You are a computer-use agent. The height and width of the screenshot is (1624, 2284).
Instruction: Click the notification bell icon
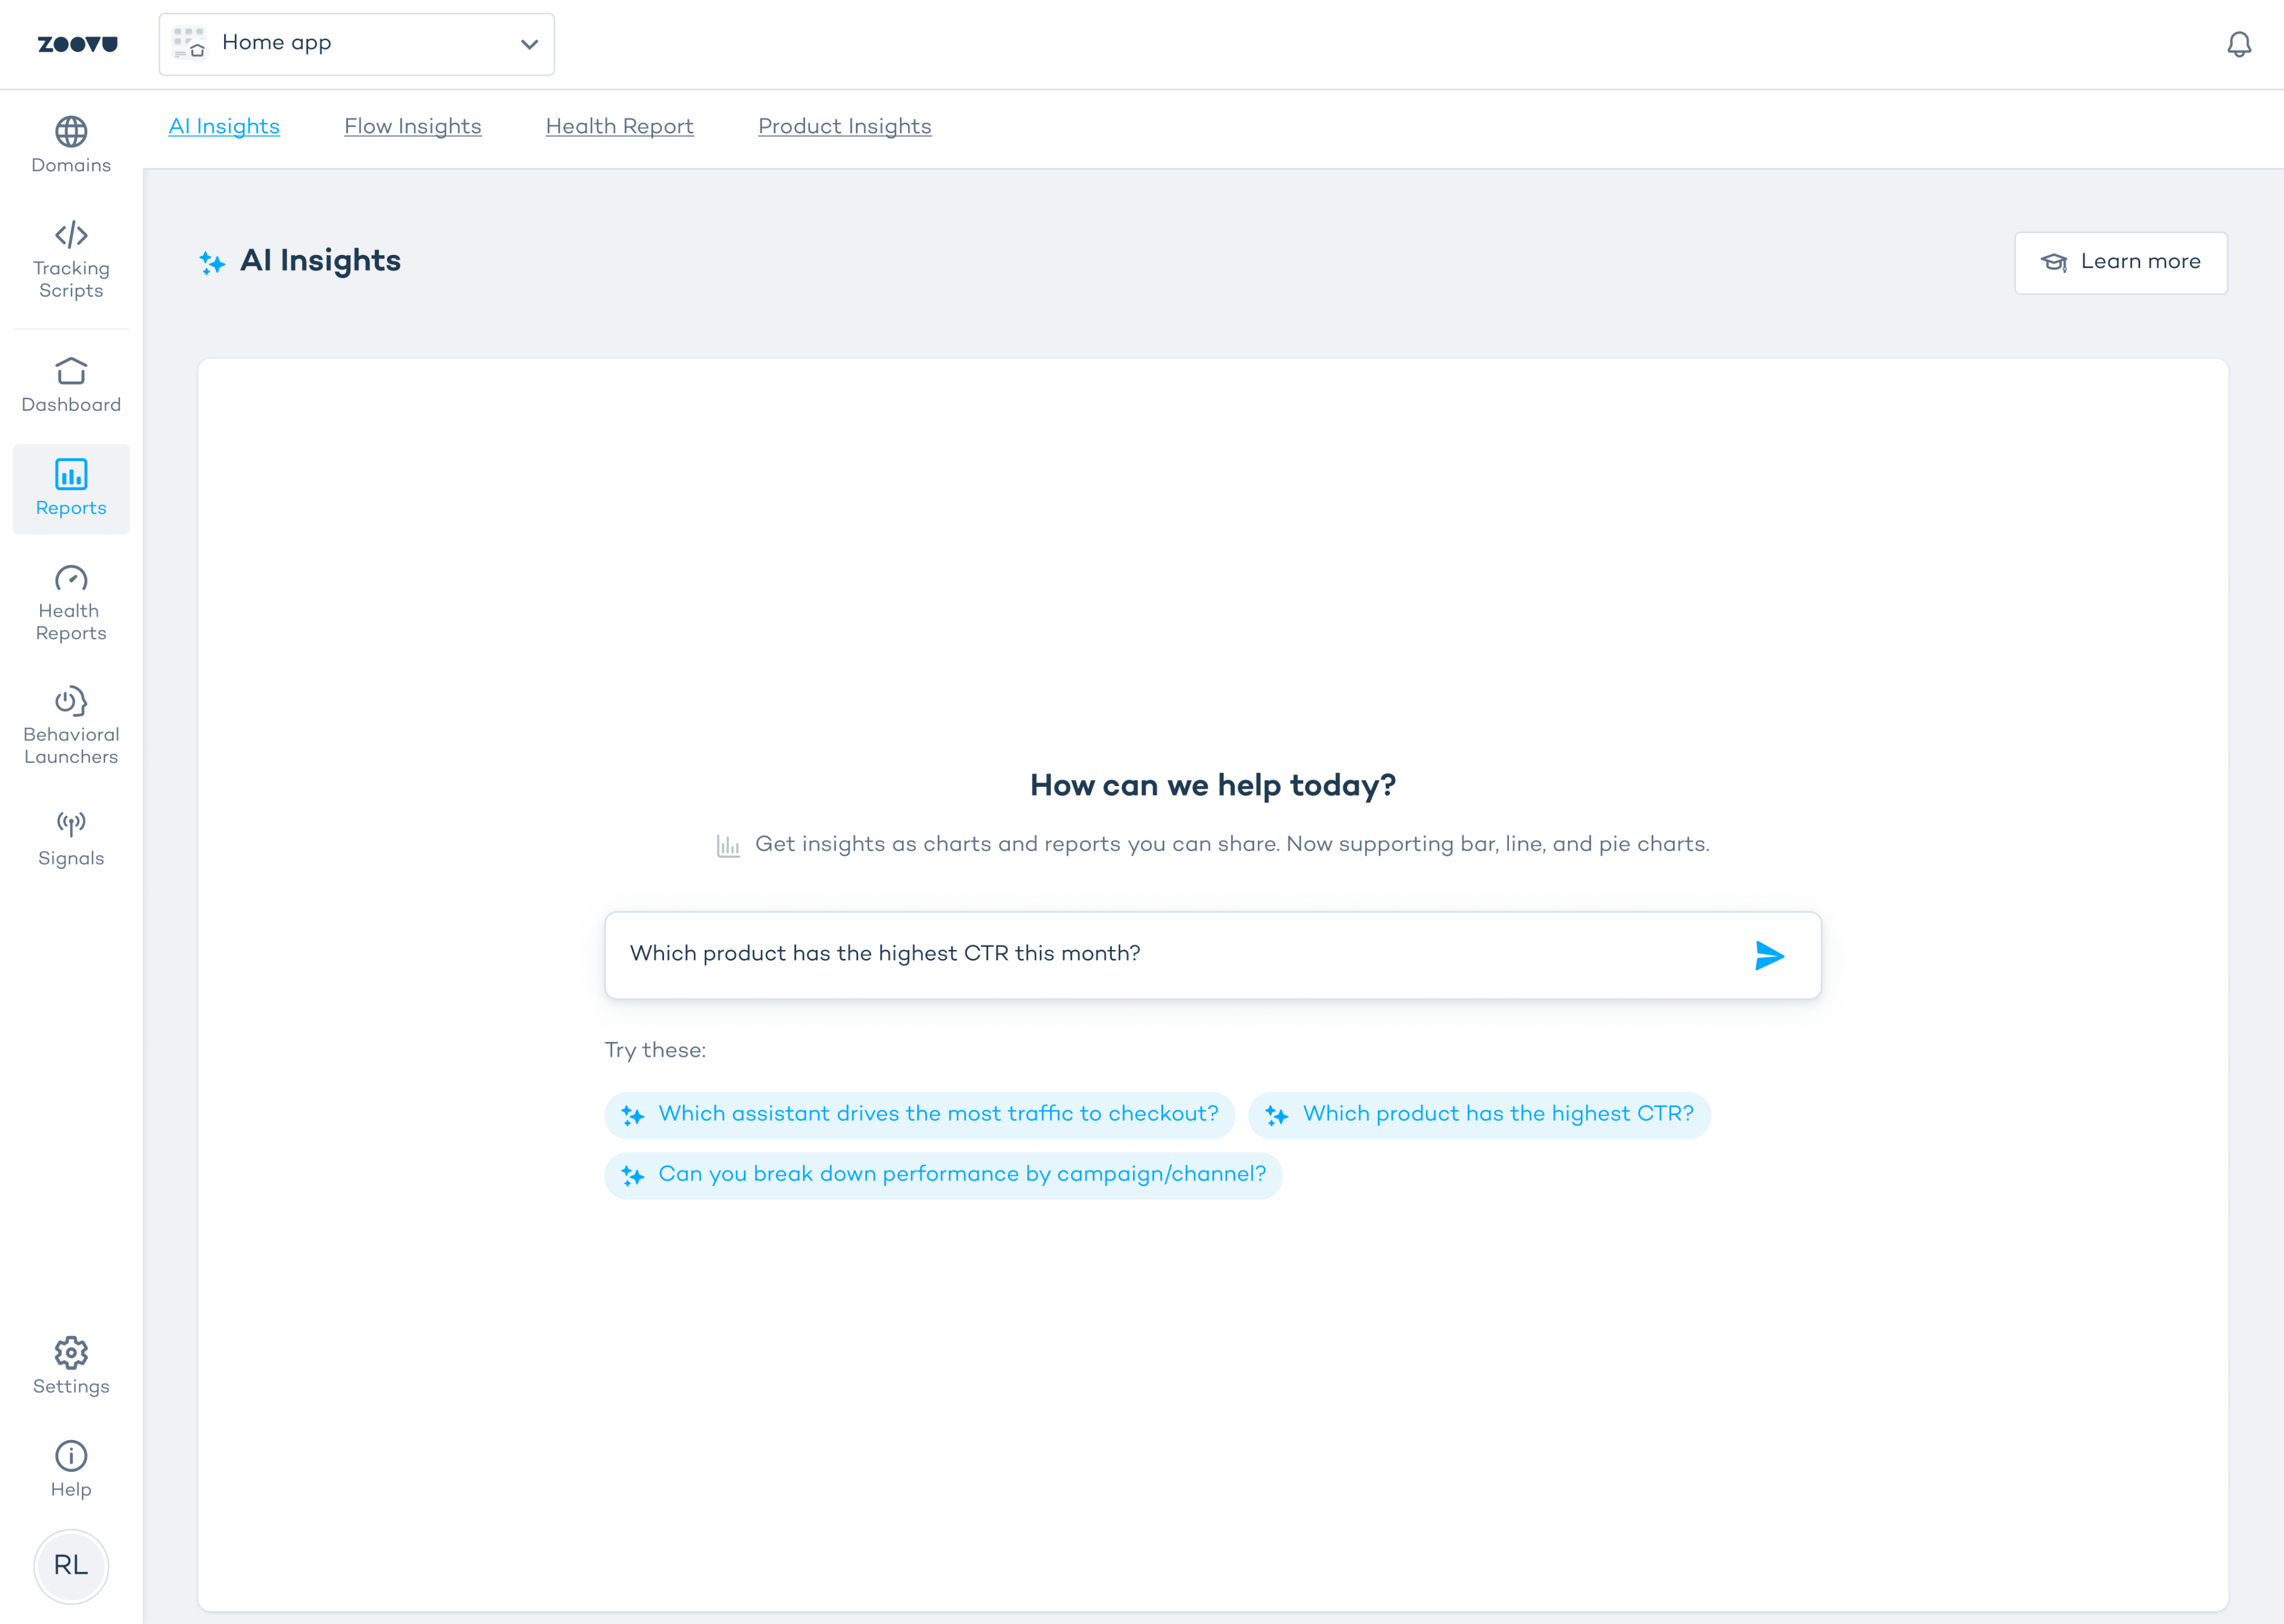[2239, 45]
